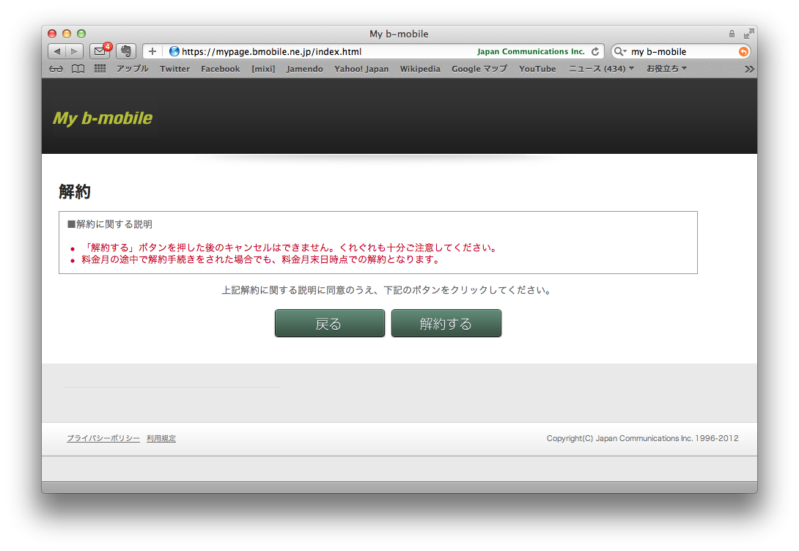
Task: Click the warning line starting 「解約する」ボタンを押した後
Action: tap(290, 248)
